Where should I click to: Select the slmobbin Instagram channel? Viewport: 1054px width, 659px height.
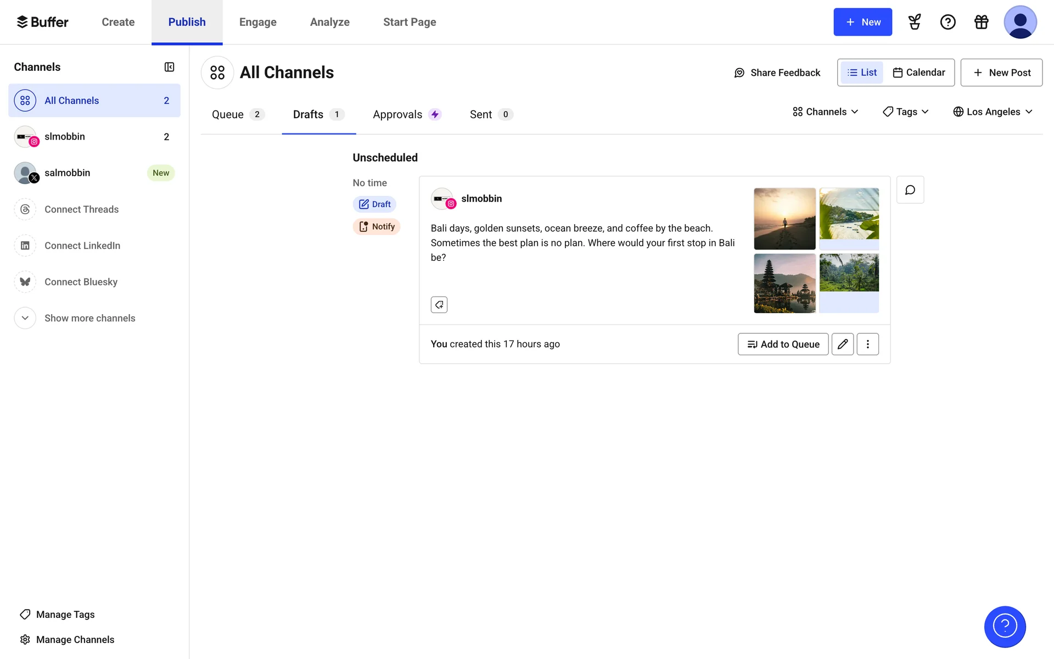[65, 137]
